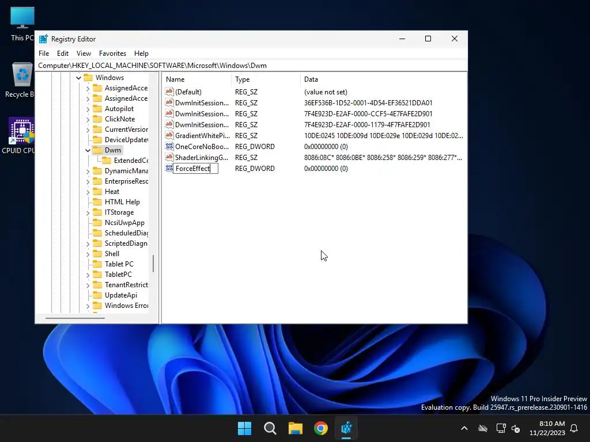
Task: Click the tree pane vertical scrollbar thumb
Action: tap(153, 264)
